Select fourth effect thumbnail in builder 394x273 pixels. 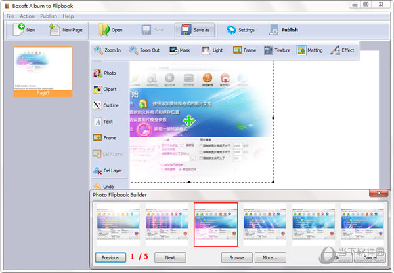pyautogui.click(x=265, y=225)
